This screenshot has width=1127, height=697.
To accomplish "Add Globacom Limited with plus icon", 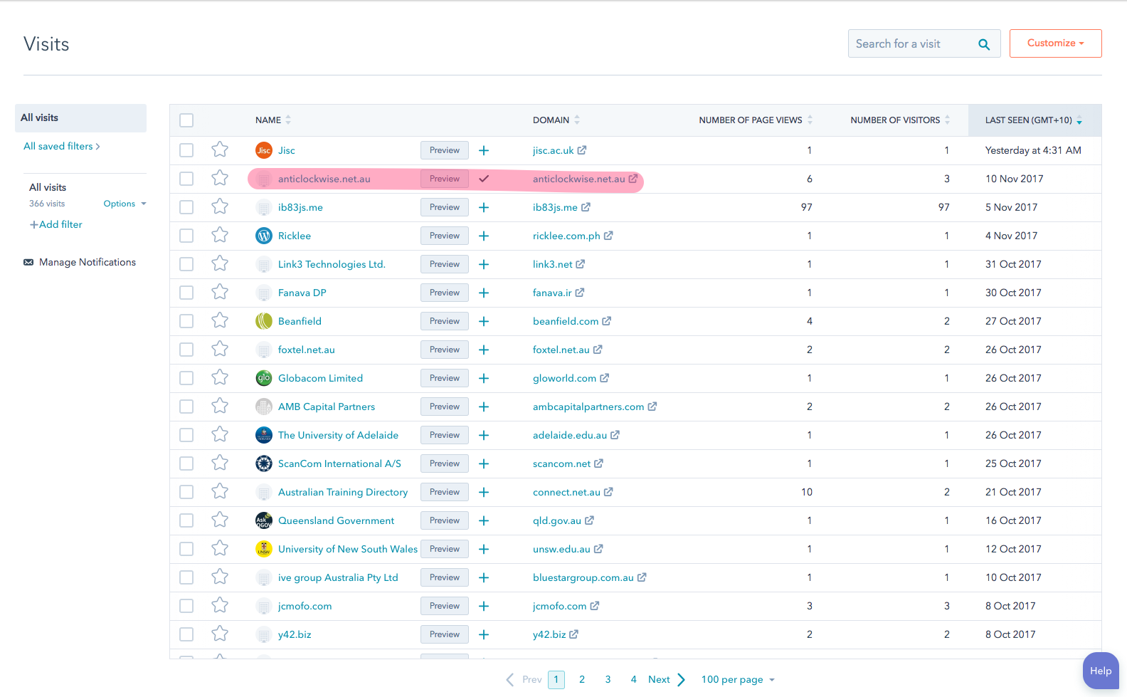I will (x=484, y=378).
